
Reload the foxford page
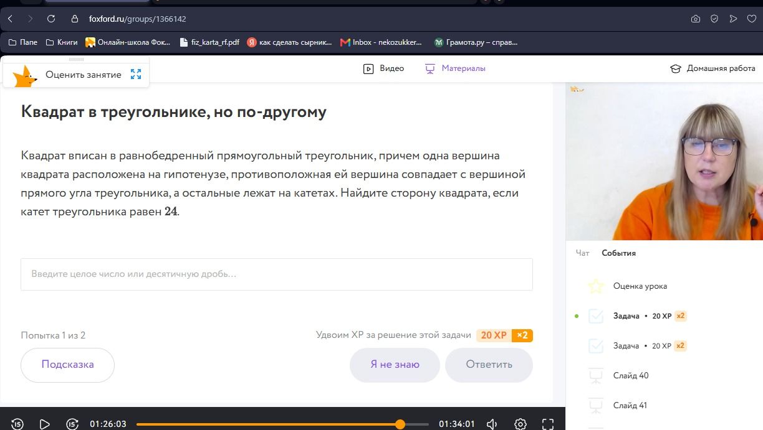pos(51,19)
